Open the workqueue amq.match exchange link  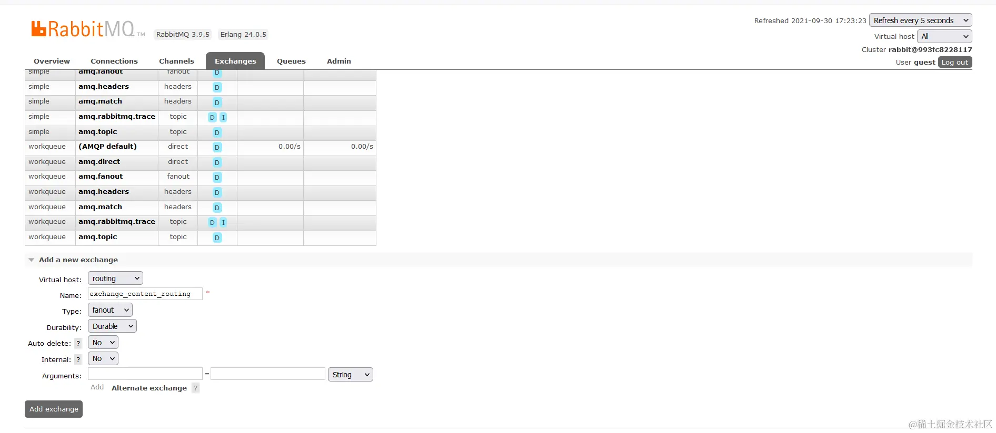[x=100, y=207]
